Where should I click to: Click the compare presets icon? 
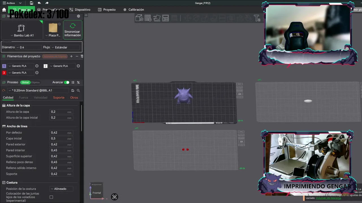tap(78, 82)
